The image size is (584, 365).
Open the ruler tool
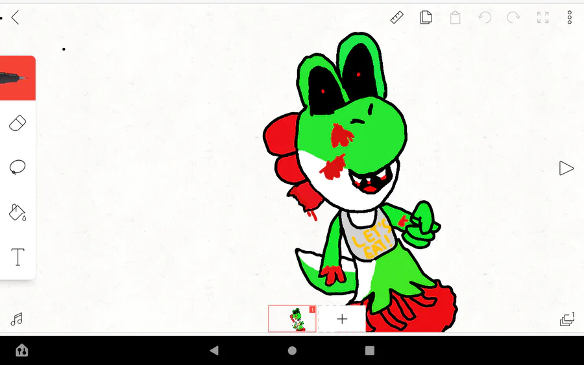(x=396, y=18)
